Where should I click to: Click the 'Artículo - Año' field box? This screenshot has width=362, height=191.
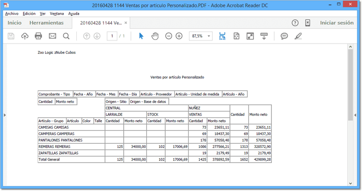tap(235, 94)
